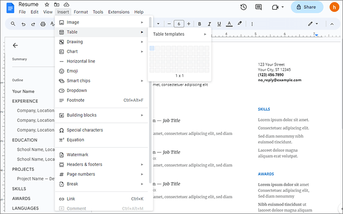This screenshot has height=214, width=343.
Task: Expand the Chart submenu
Action: 101,51
